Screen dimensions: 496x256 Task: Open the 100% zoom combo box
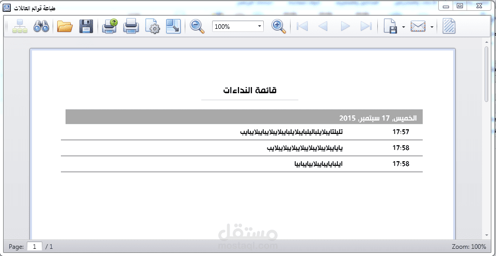click(238, 26)
